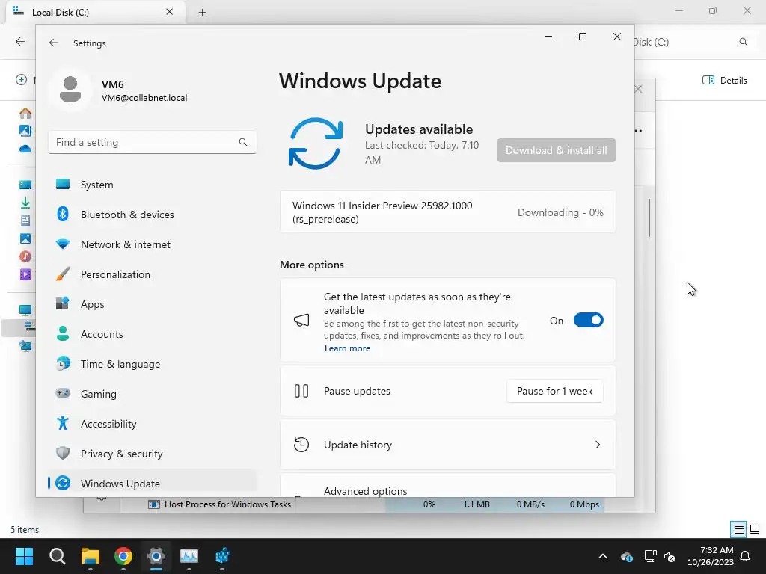Open Advanced options row

click(x=447, y=486)
